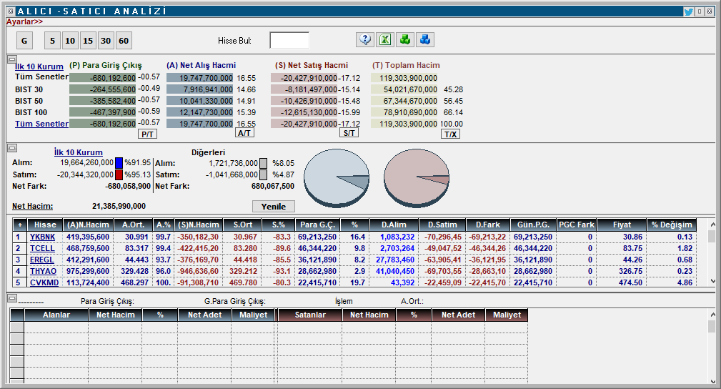This screenshot has width=721, height=389.
Task: Sort by Fiyat column header
Action: pos(622,225)
